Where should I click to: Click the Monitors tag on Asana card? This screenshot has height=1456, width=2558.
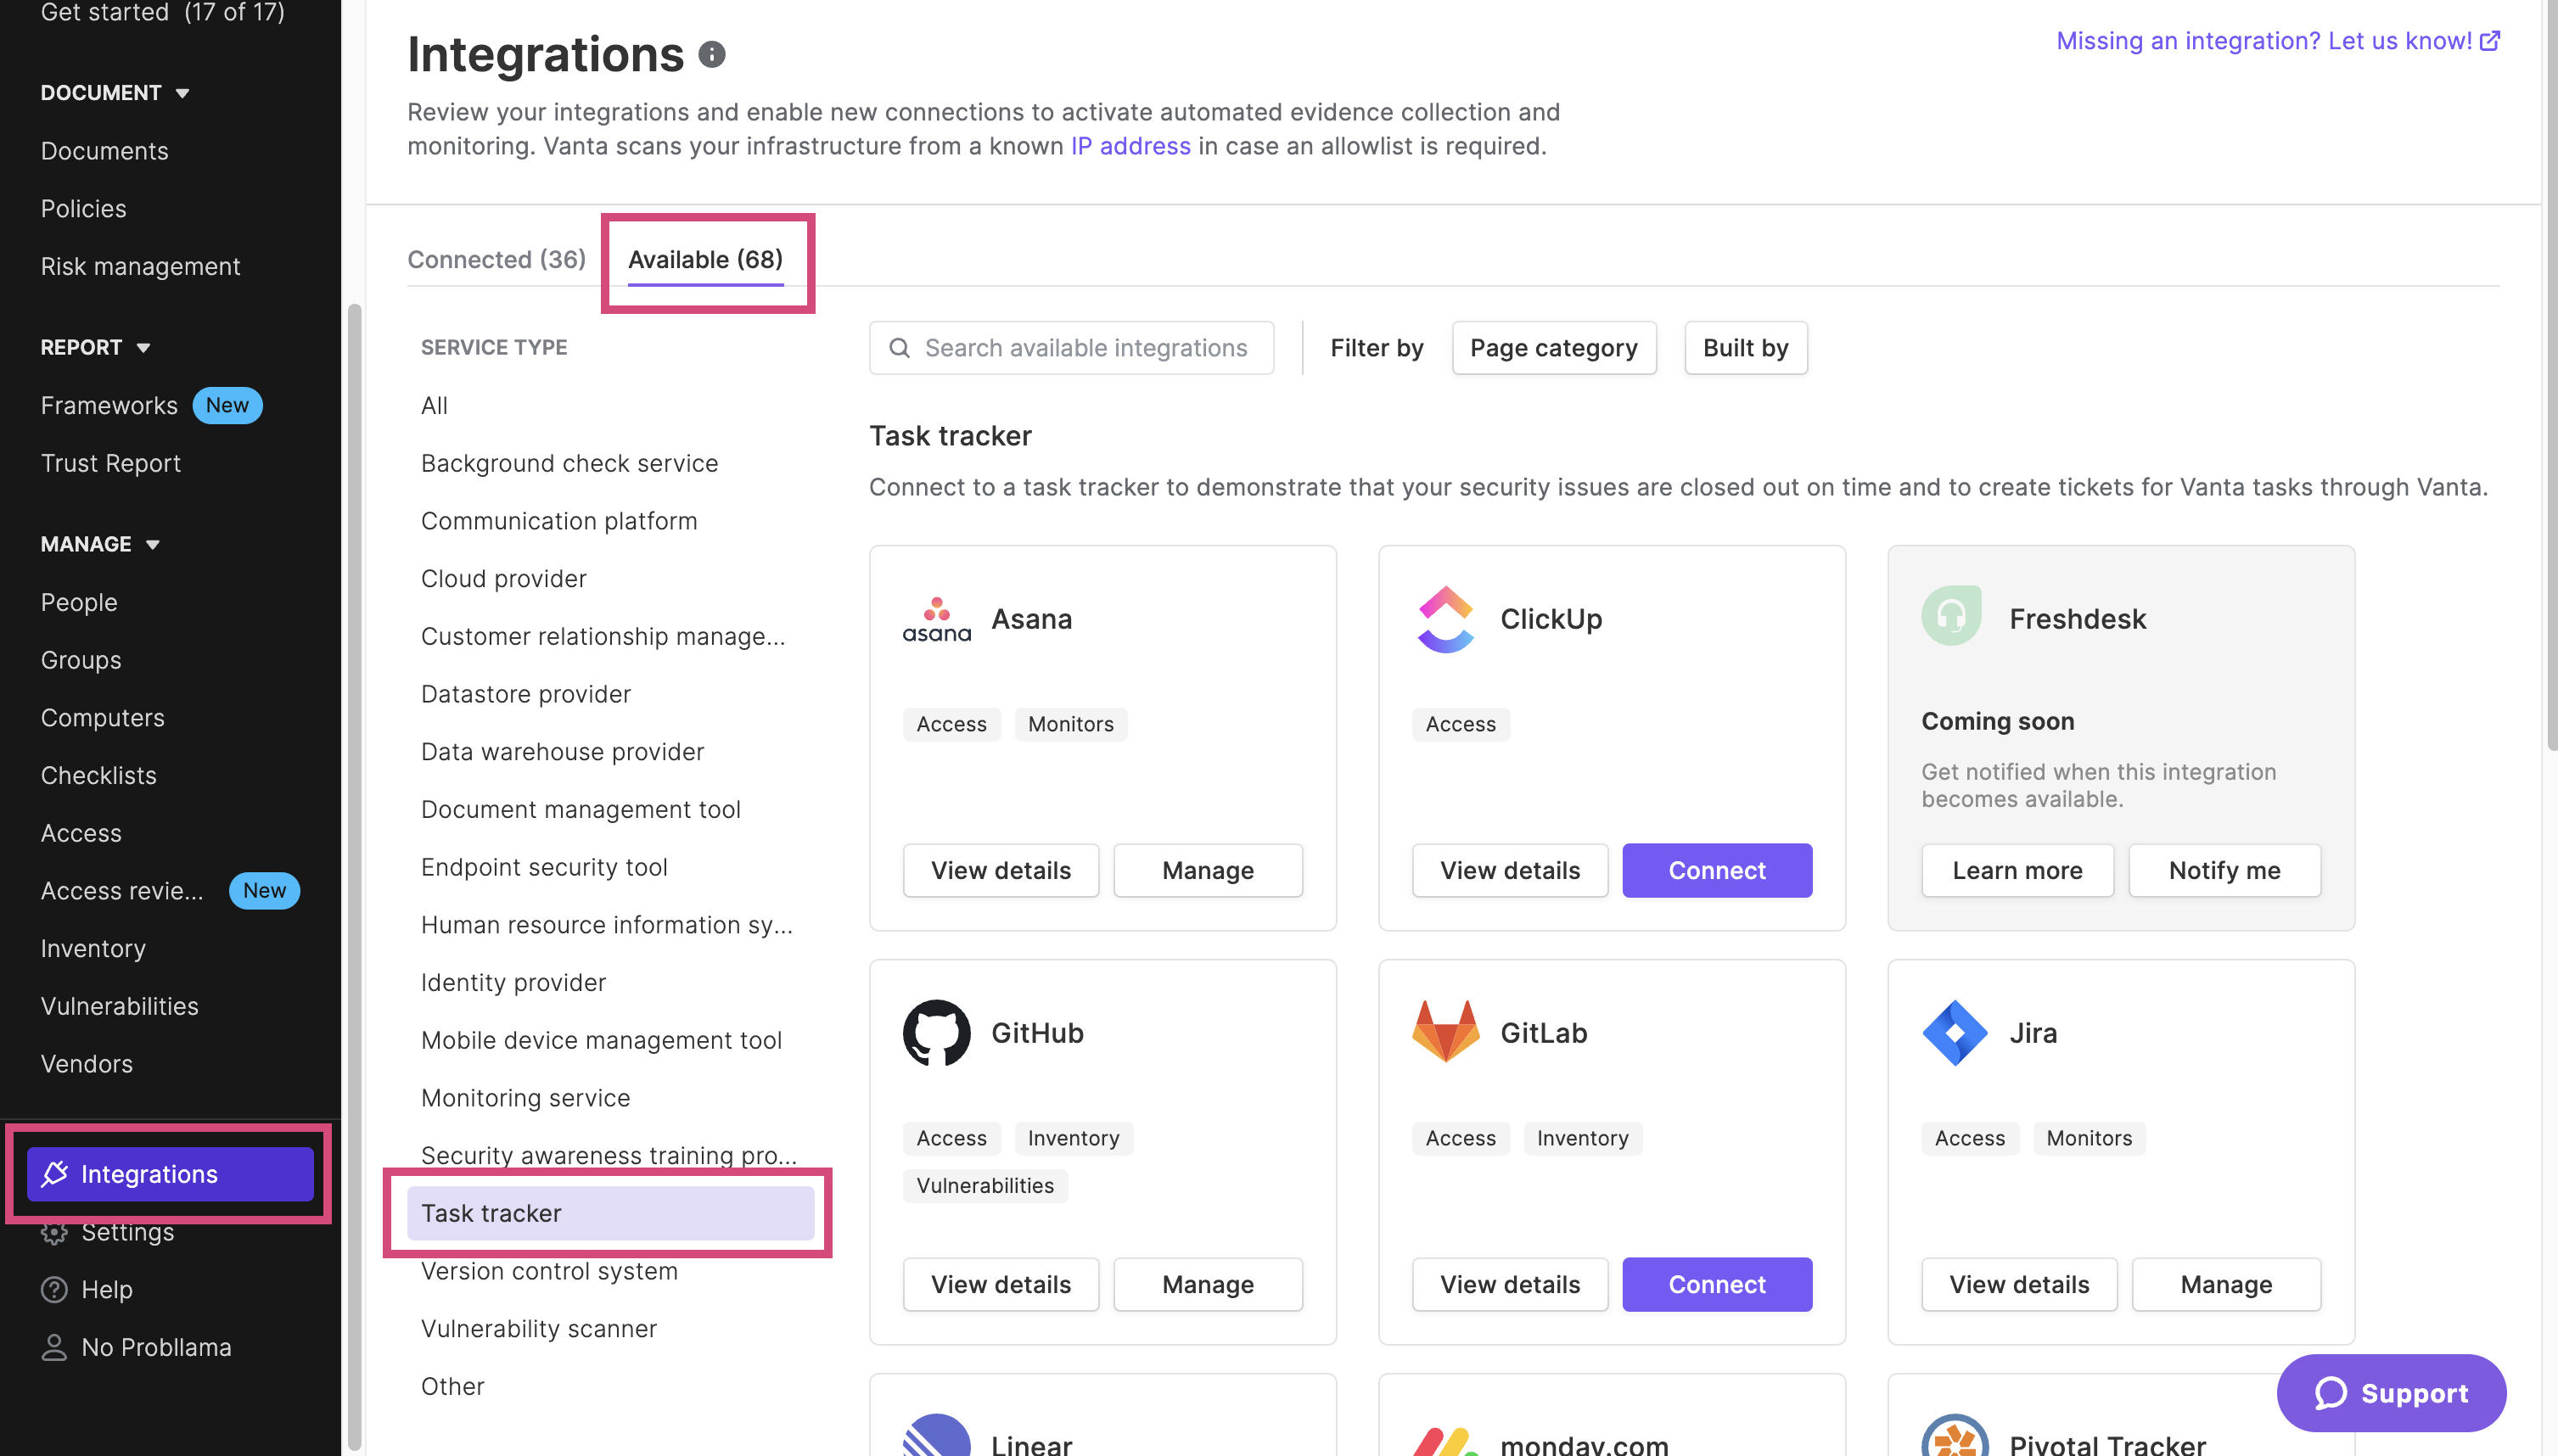click(x=1070, y=724)
